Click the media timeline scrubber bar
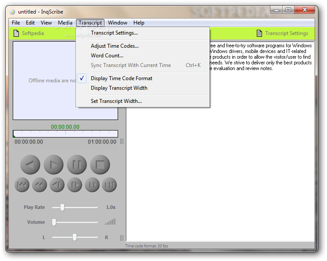 pyautogui.click(x=65, y=134)
